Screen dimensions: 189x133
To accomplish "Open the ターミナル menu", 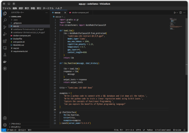I will click(x=48, y=8).
